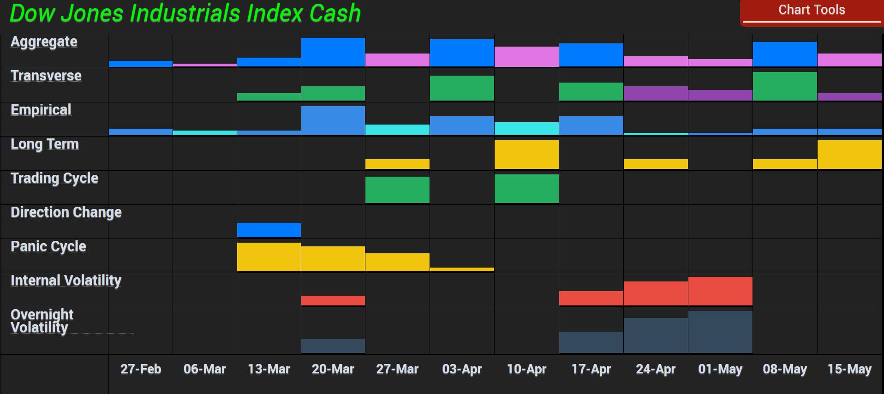Select the red Internal Volatility bar for 01-May
The width and height of the screenshot is (884, 394).
pyautogui.click(x=720, y=291)
